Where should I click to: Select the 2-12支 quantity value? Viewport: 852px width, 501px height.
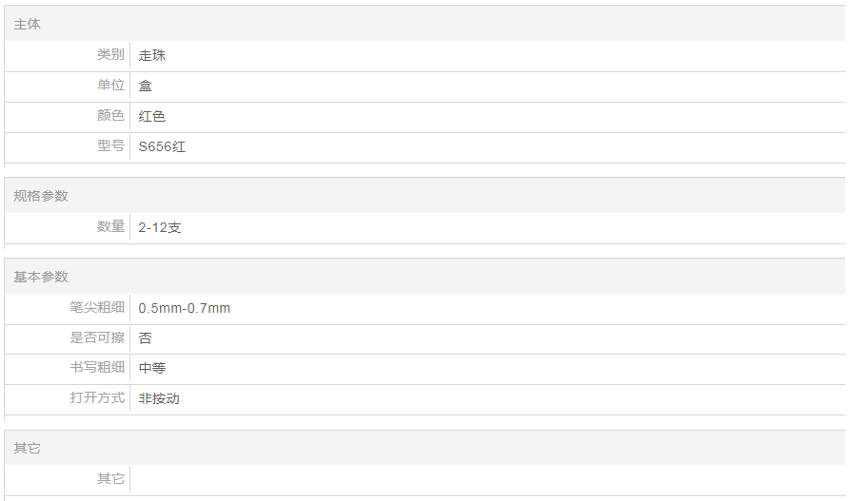coord(159,227)
